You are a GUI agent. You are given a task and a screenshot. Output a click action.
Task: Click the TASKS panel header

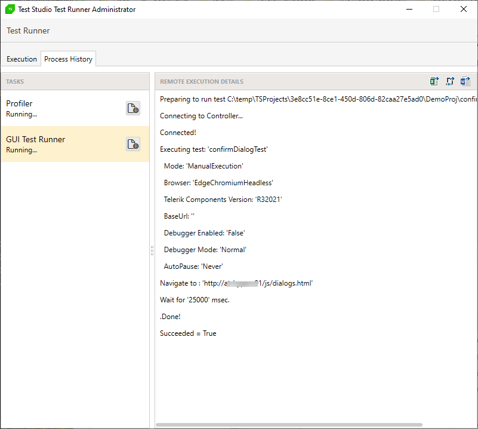pyautogui.click(x=75, y=81)
